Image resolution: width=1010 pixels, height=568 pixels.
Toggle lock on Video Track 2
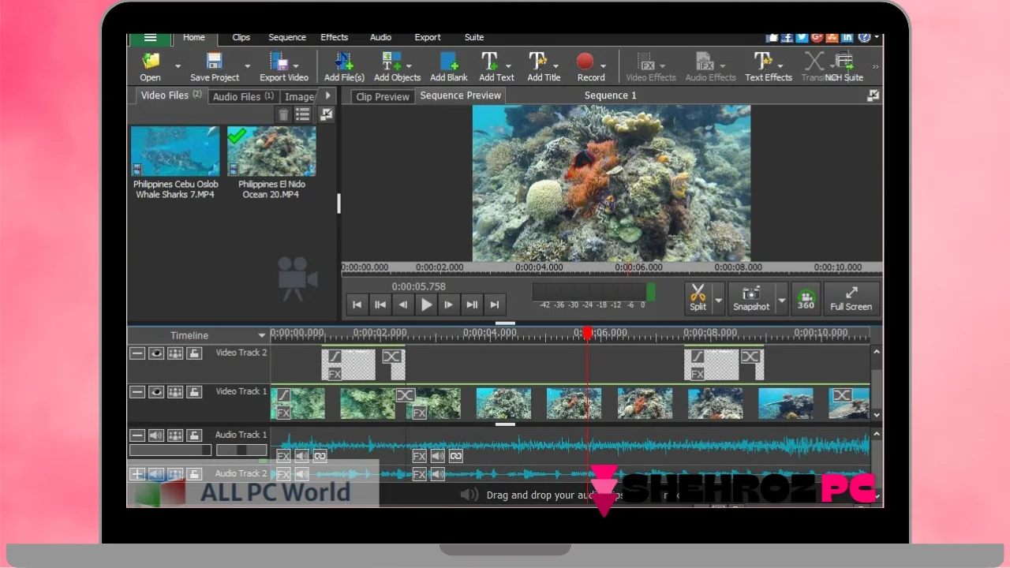click(194, 353)
